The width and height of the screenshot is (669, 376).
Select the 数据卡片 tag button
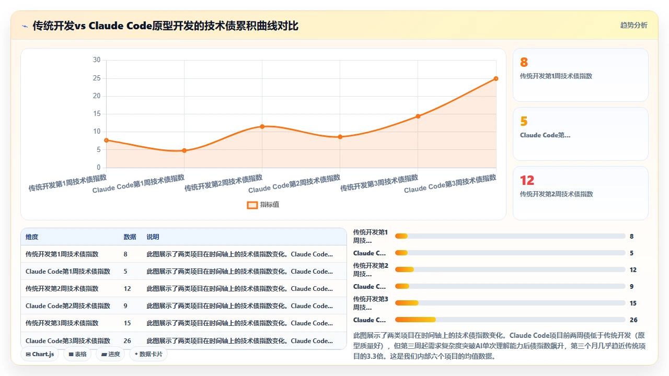pos(148,354)
